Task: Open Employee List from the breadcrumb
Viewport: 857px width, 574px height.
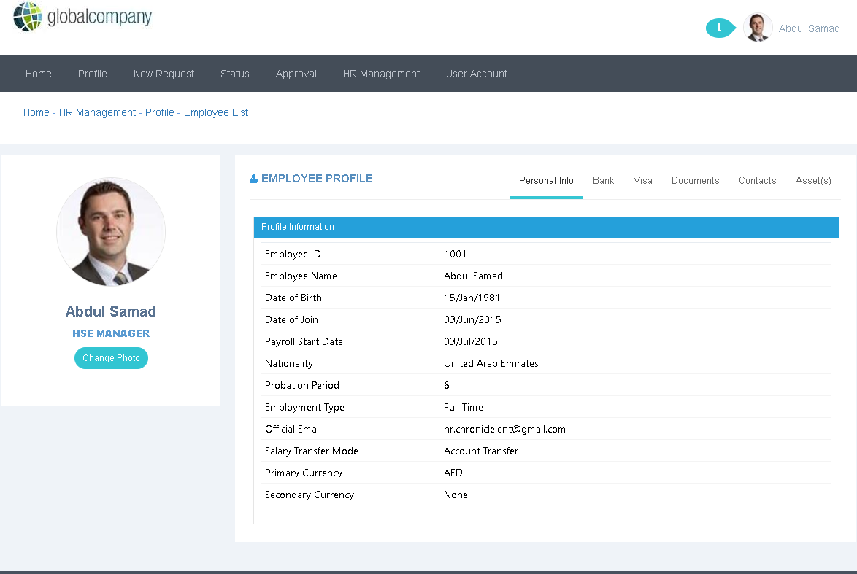Action: [216, 112]
